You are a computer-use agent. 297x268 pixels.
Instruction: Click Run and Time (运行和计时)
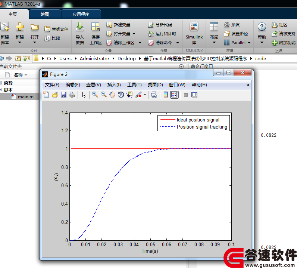coord(162,34)
